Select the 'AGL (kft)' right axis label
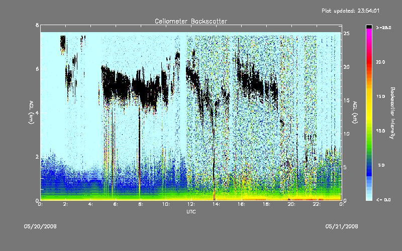This screenshot has height=251, width=402. (355, 112)
